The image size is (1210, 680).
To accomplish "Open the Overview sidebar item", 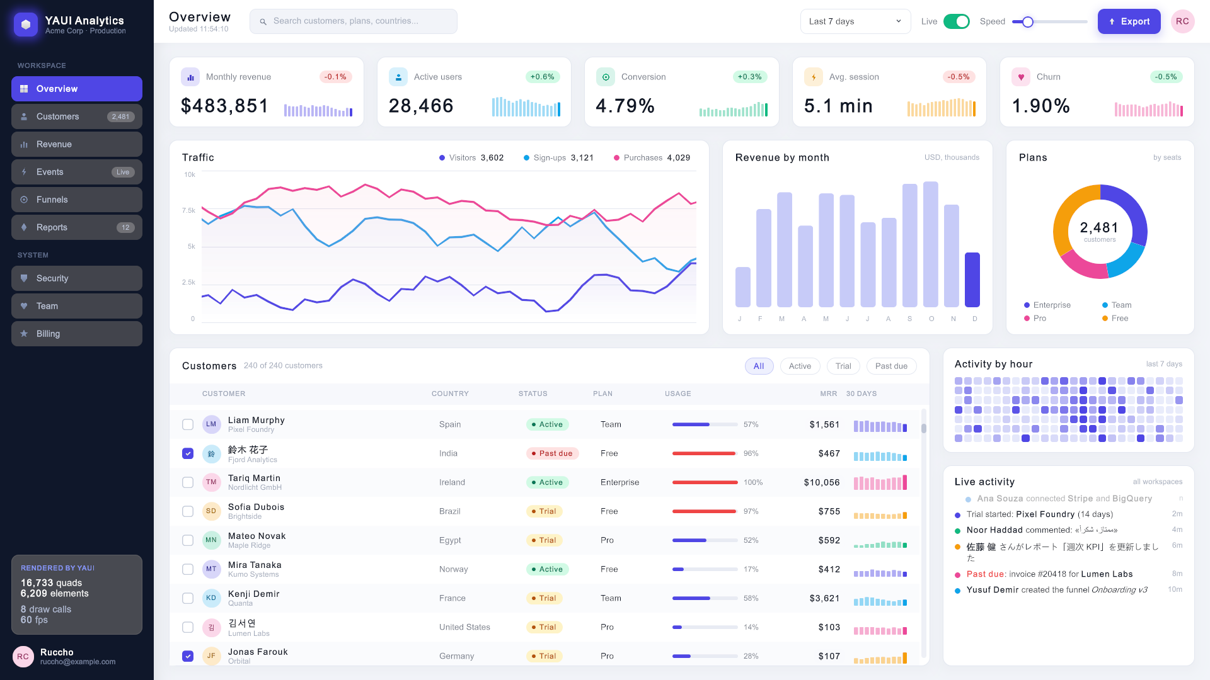I will [77, 89].
